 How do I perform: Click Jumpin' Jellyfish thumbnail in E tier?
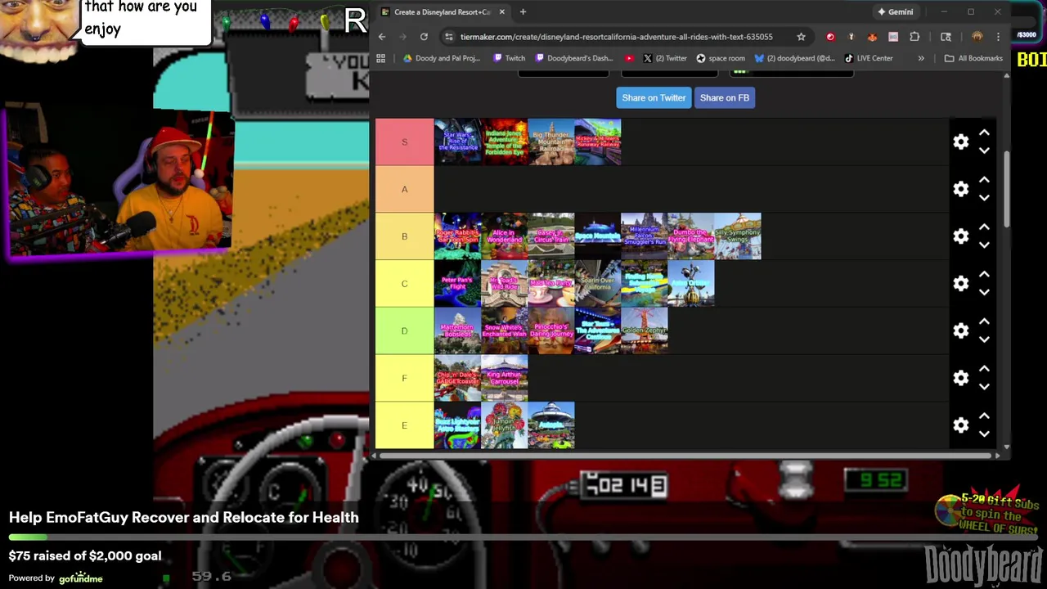505,425
